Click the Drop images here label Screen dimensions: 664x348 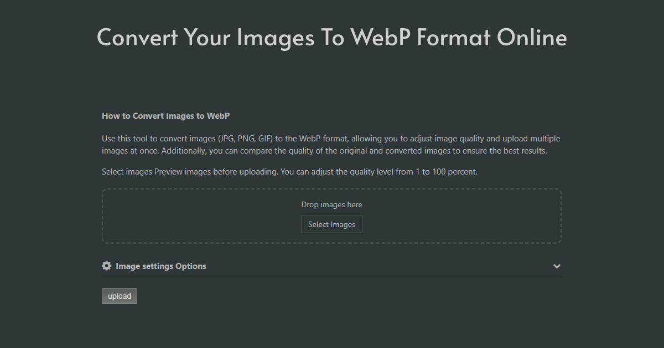pyautogui.click(x=331, y=204)
